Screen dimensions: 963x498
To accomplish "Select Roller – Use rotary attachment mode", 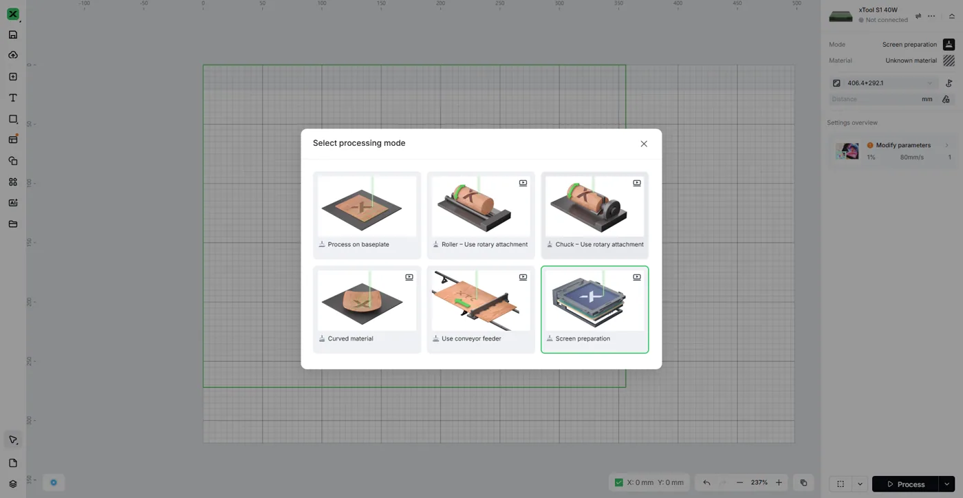I will (x=481, y=215).
